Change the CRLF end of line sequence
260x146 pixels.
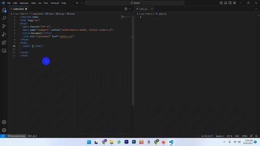pyautogui.click(x=237, y=136)
